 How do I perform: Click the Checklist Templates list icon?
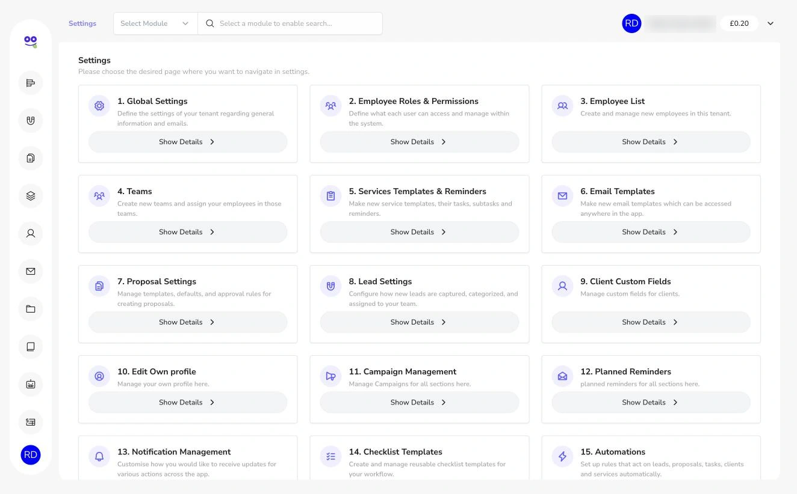(x=330, y=457)
